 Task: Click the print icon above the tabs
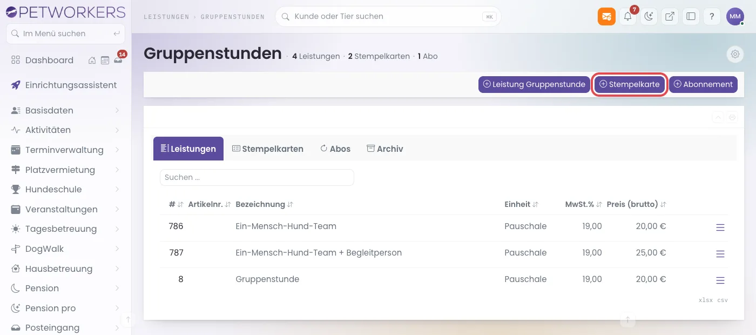pyautogui.click(x=732, y=117)
